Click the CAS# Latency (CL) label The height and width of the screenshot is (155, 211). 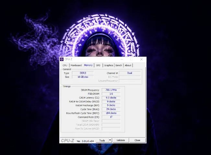(89, 98)
